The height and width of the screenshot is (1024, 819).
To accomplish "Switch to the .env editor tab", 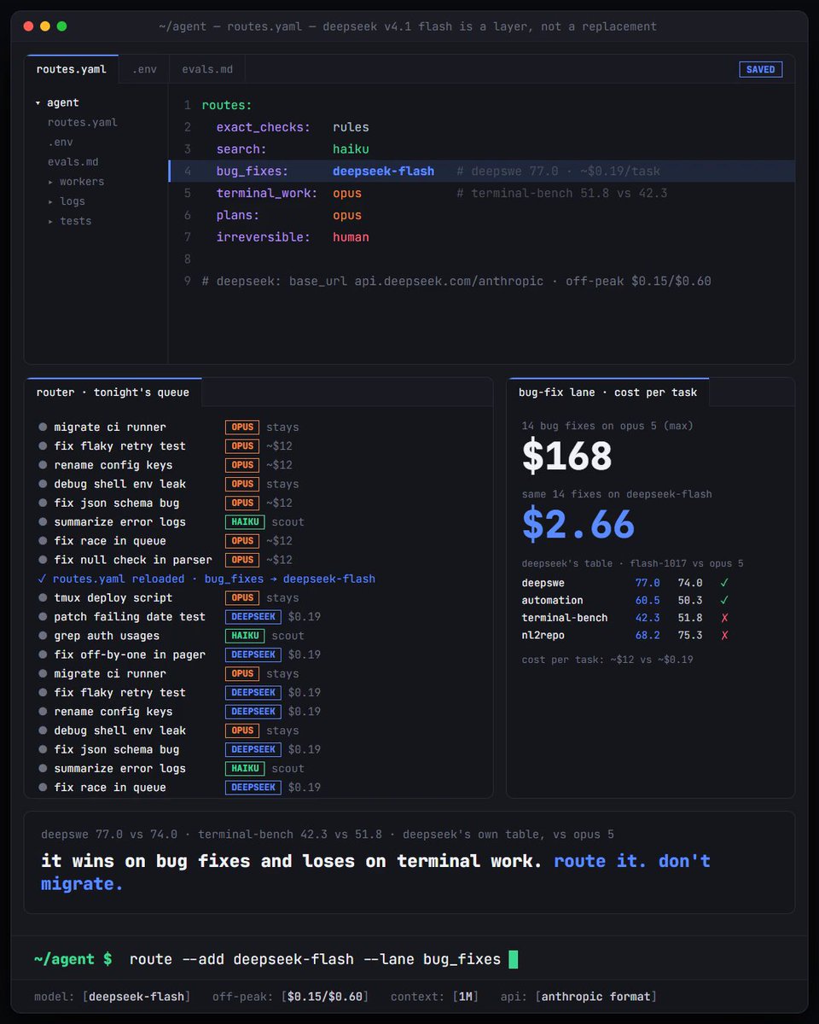I will coord(144,69).
